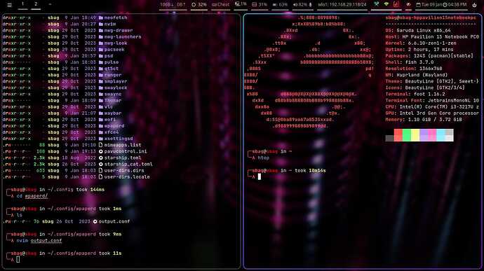Click the gear icon beside starship_cat.toml

point(100,164)
